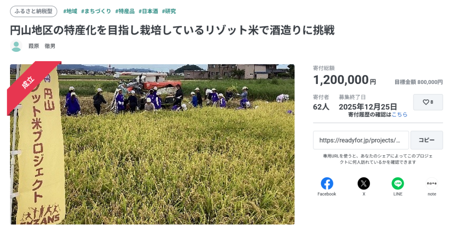This screenshot has width=450, height=233.
Task: Click the ふるさと納税型 category badge
Action: pyautogui.click(x=33, y=11)
